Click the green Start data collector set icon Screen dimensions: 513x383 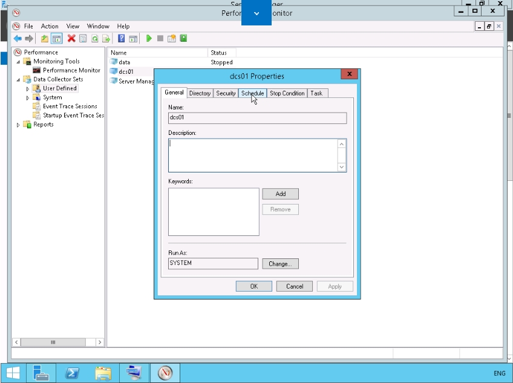coord(149,39)
